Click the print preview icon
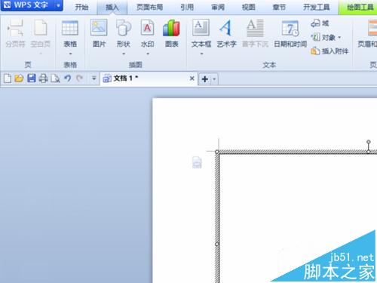 tap(55, 78)
